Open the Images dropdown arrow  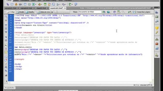click(x=36, y=5)
